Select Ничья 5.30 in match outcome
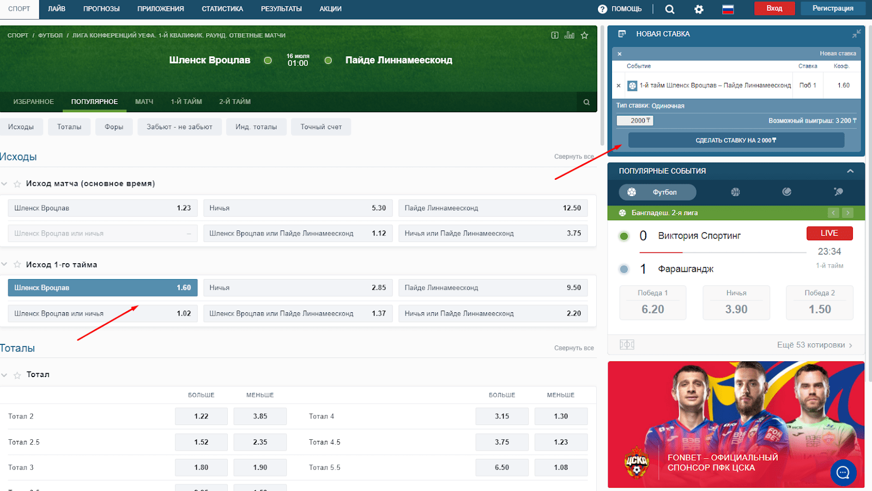 coord(298,208)
